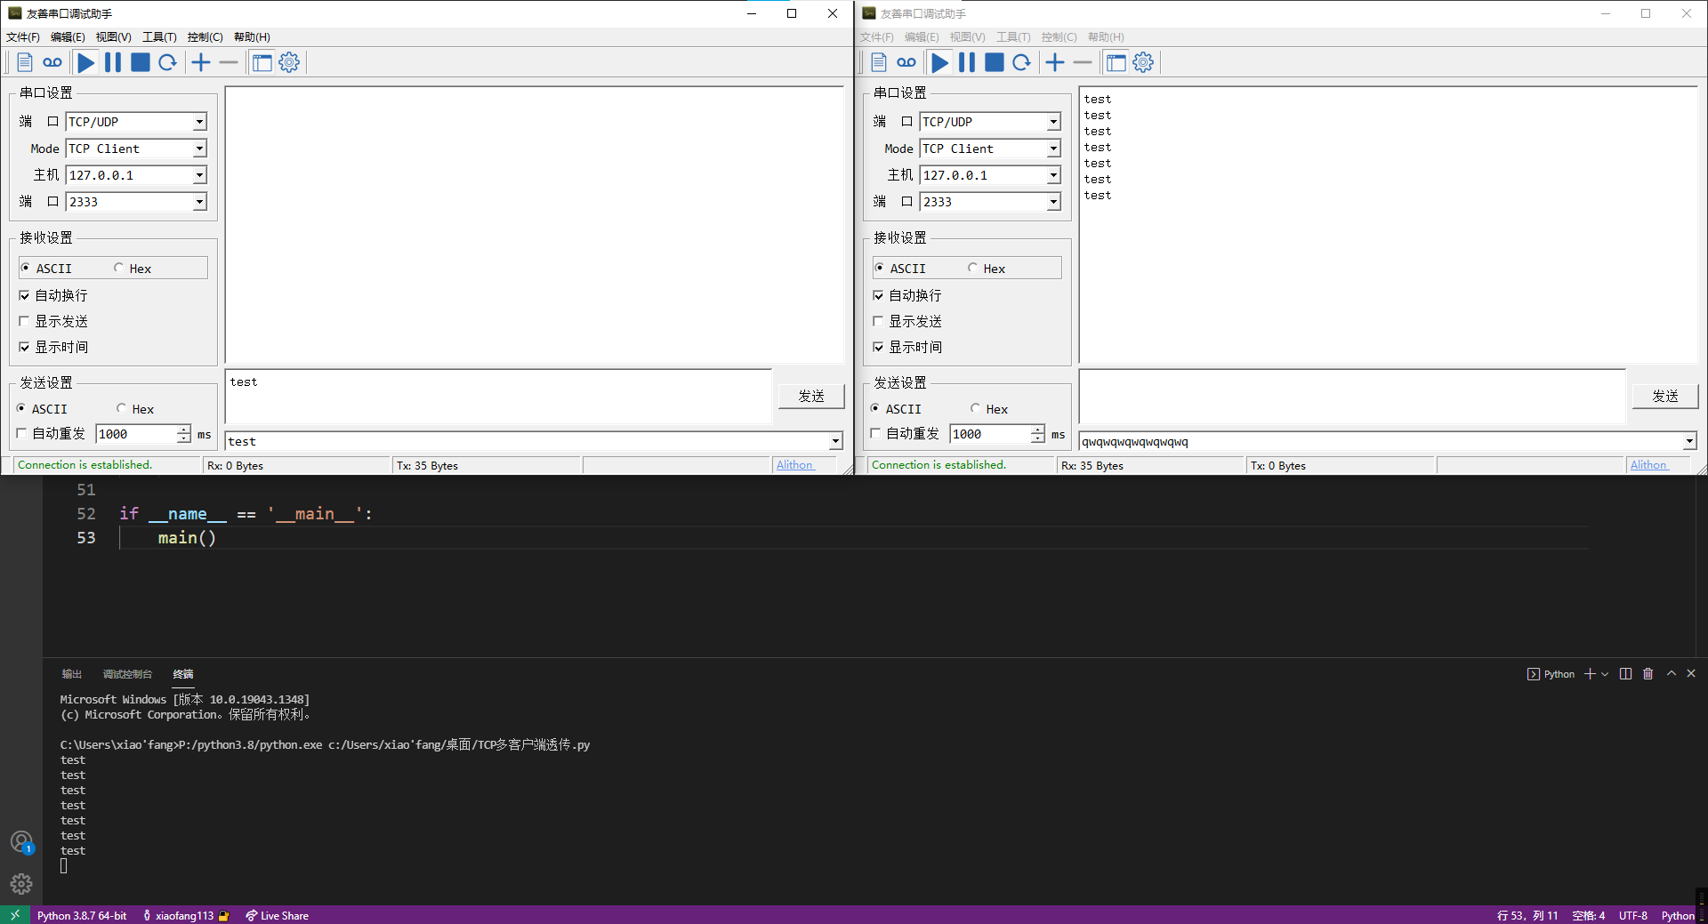Image resolution: width=1708 pixels, height=924 pixels.
Task: Select Hex receive mode in left window
Action: pos(133,269)
